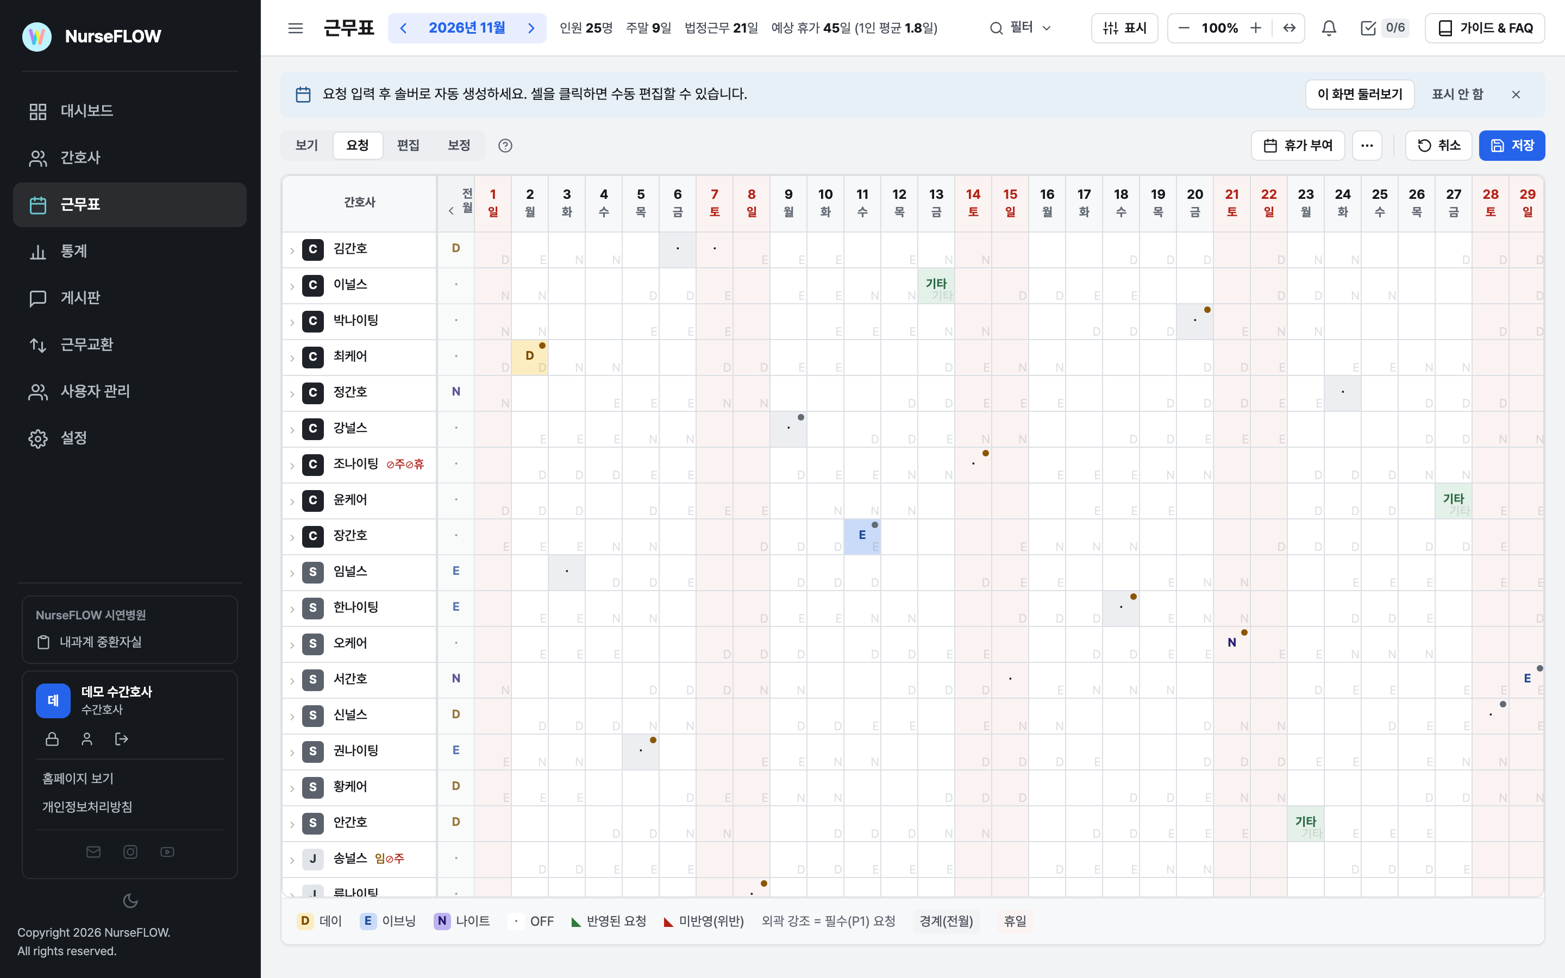The height and width of the screenshot is (978, 1565).
Task: Switch to the 편집 tab
Action: point(408,146)
